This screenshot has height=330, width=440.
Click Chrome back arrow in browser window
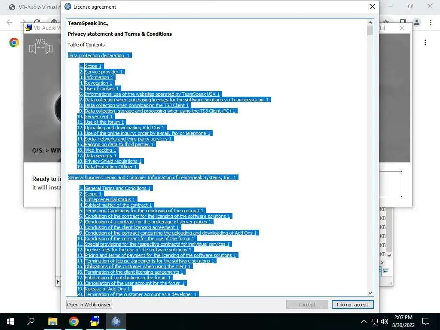point(9,22)
